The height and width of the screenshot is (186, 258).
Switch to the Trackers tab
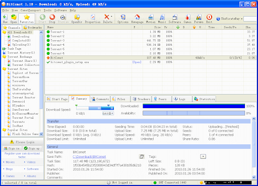coord(142,99)
